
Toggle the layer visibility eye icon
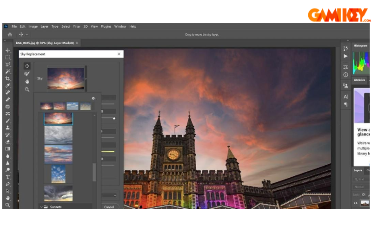[x=356, y=203]
